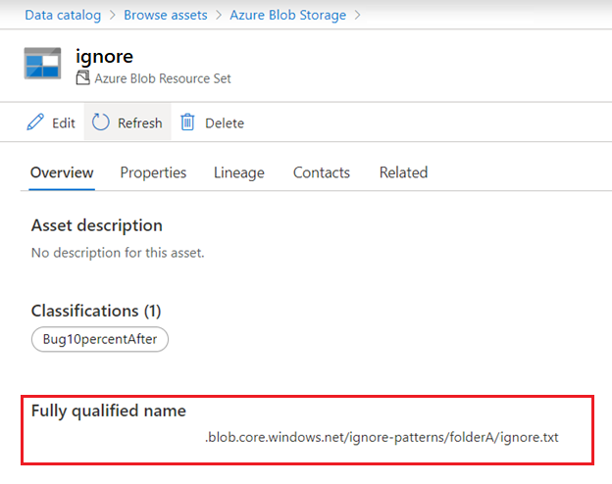Click the fully qualified name path text
This screenshot has height=484, width=612.
pyautogui.click(x=382, y=437)
